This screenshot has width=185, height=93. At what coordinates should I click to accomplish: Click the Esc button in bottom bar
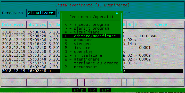pyautogui.click(x=105, y=90)
